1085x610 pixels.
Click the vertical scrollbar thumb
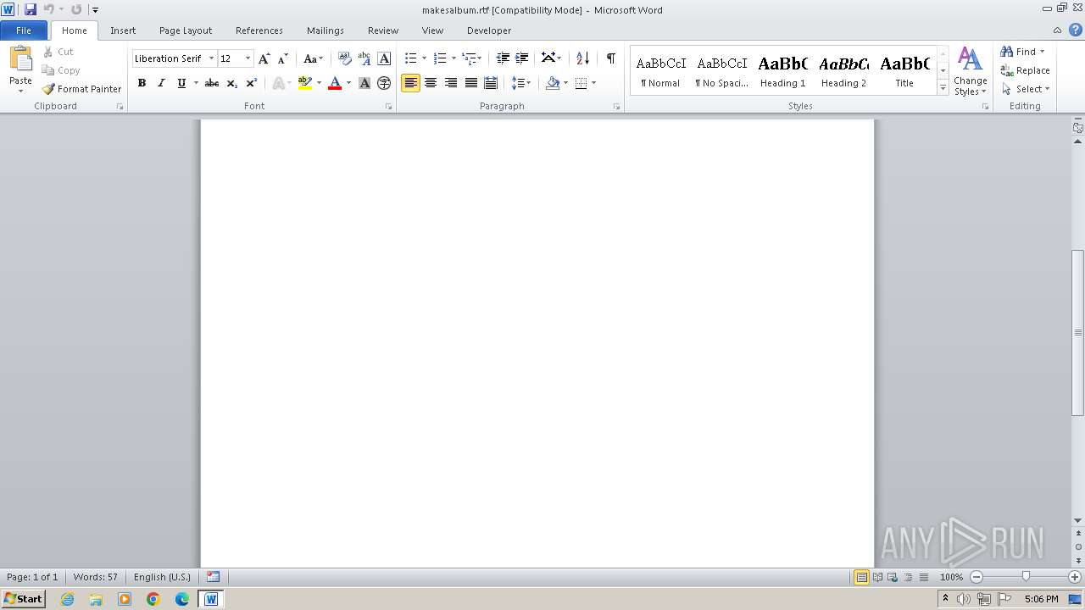(x=1078, y=332)
